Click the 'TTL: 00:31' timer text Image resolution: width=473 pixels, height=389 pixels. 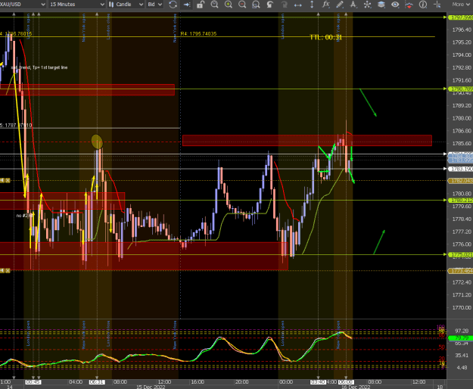tap(325, 37)
